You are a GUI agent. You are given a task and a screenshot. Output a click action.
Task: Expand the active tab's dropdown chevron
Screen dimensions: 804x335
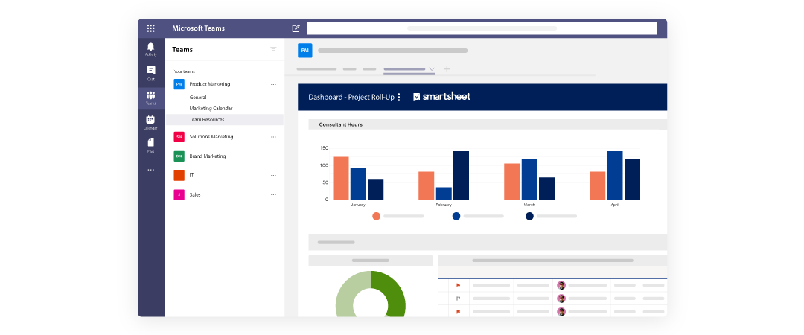coord(432,68)
